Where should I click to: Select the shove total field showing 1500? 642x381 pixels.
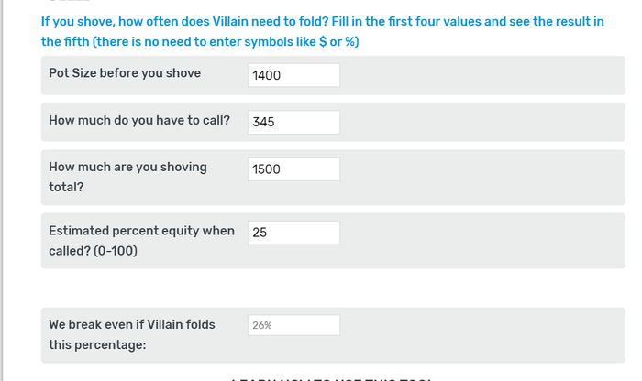[x=293, y=169]
